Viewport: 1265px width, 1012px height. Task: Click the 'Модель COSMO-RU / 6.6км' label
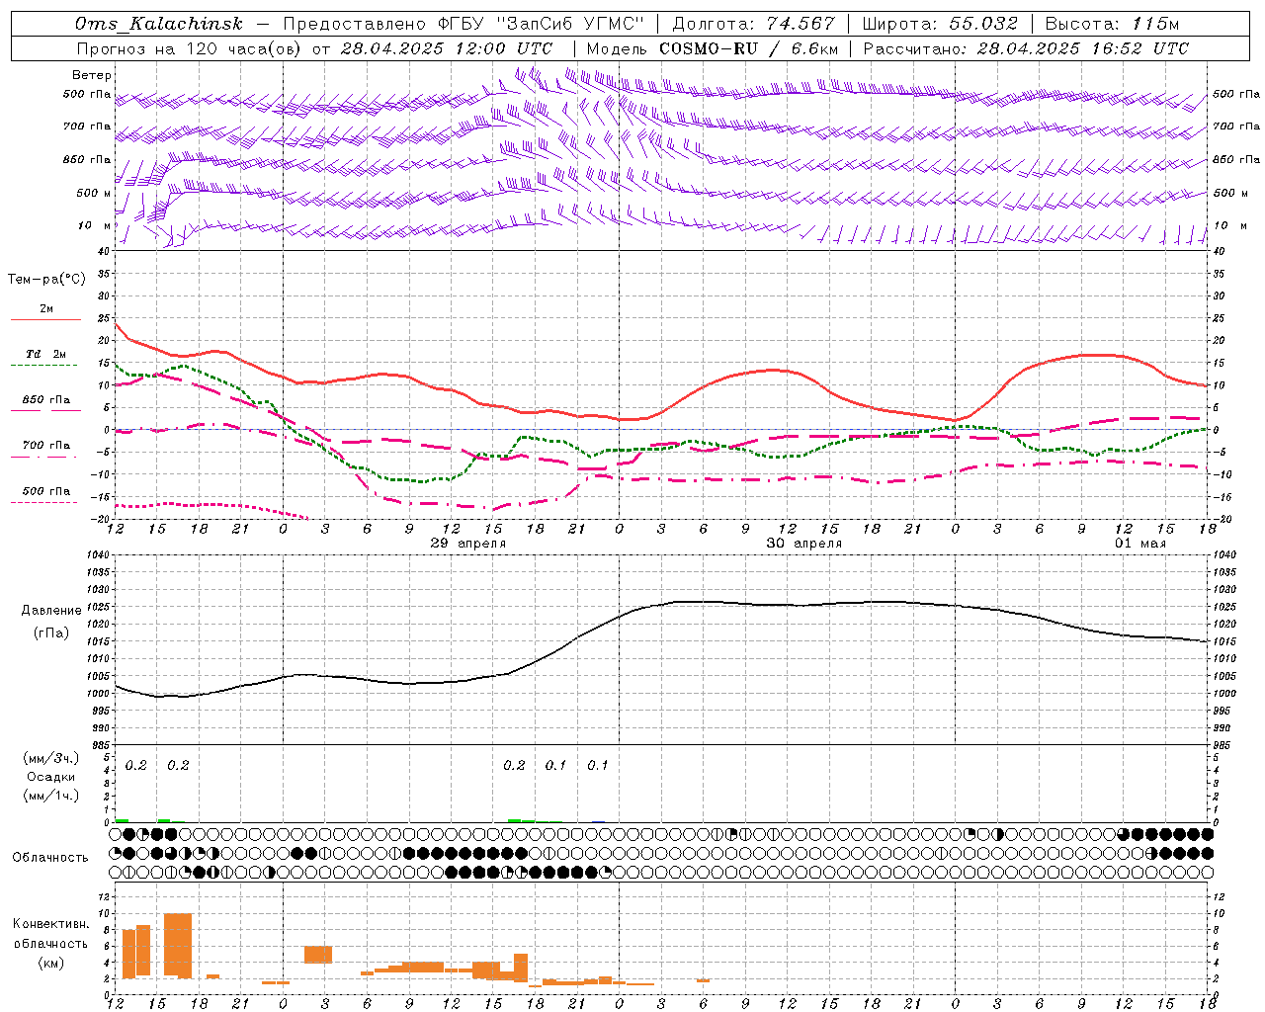713,48
